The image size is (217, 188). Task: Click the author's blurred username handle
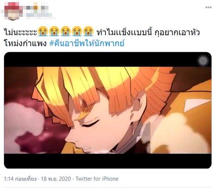point(39,16)
